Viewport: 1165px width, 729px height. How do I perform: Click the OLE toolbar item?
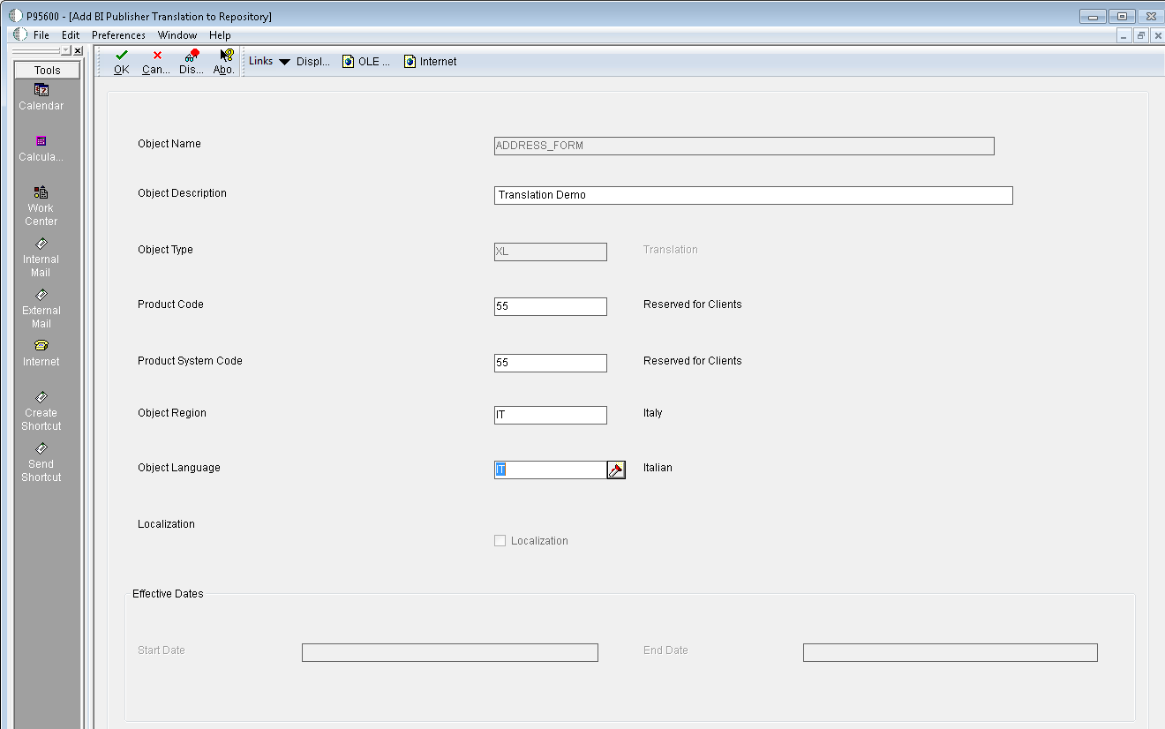click(x=366, y=62)
